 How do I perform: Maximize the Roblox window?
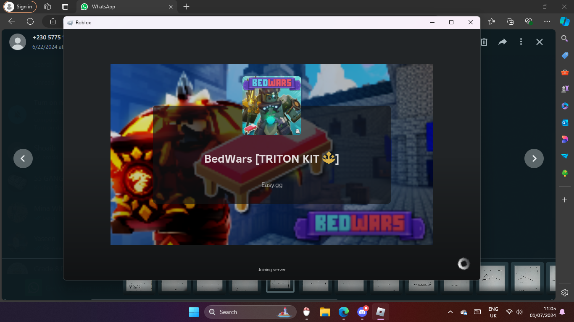pos(451,23)
